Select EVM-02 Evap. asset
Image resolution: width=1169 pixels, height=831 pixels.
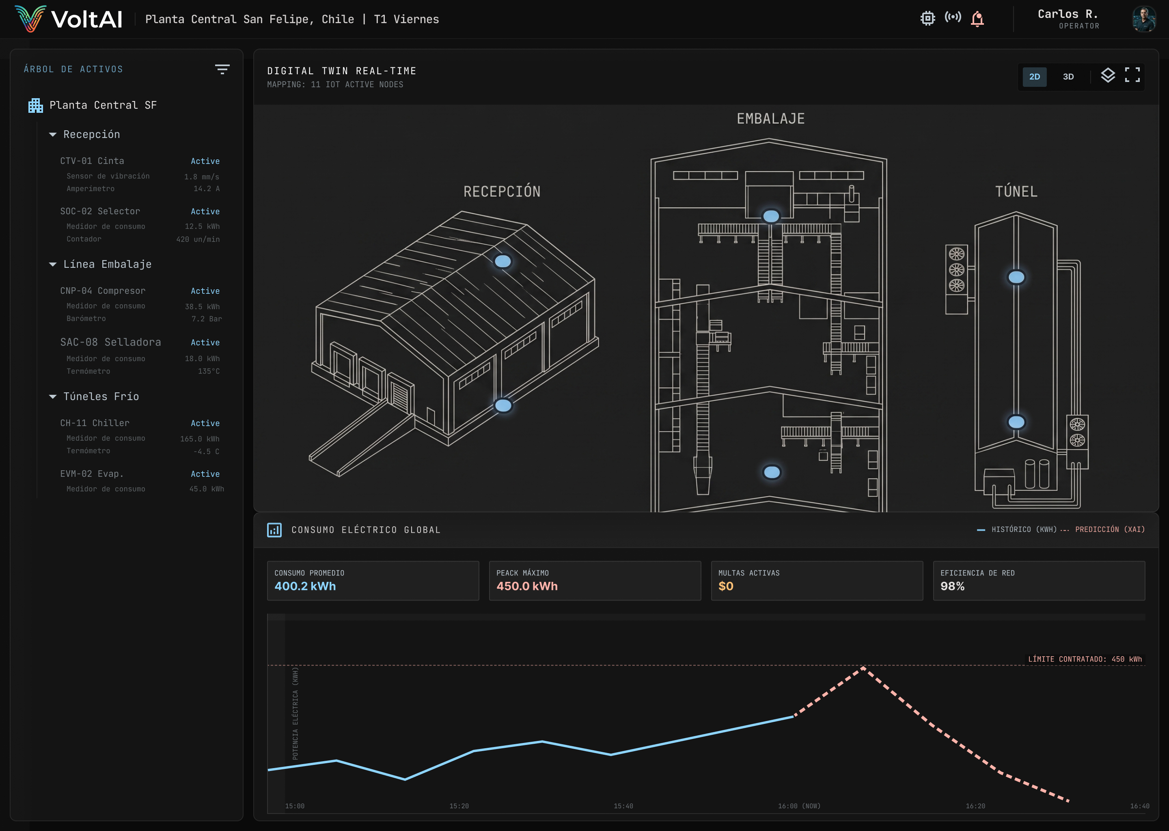coord(140,474)
